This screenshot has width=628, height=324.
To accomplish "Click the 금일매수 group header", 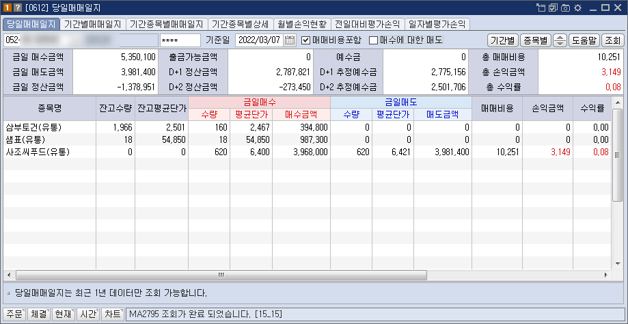I will pos(259,102).
